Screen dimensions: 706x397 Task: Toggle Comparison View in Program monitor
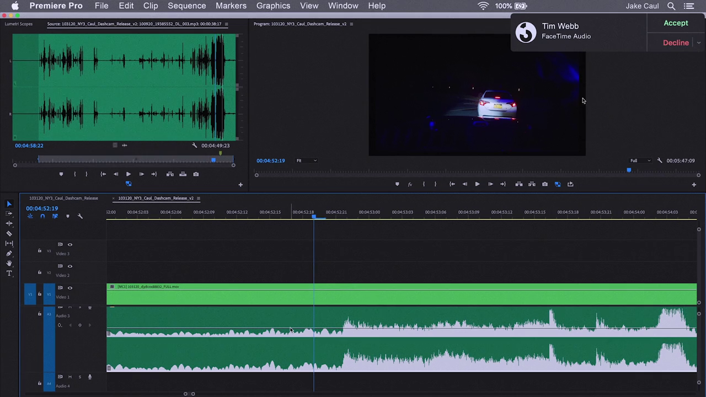[558, 184]
